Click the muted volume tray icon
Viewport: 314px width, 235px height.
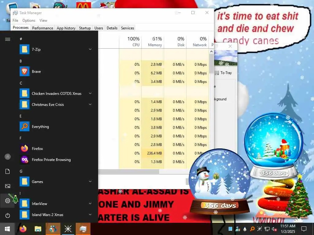pos(274,229)
